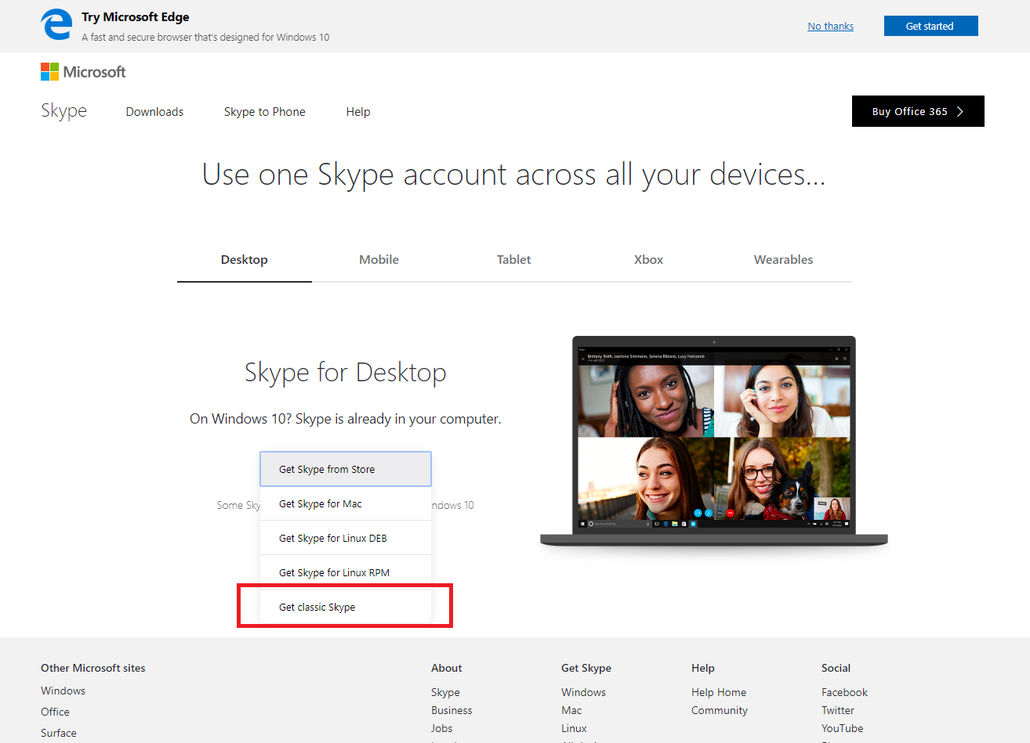Open the Skype link under About
Screen dimensions: 1030x743
click(x=445, y=692)
